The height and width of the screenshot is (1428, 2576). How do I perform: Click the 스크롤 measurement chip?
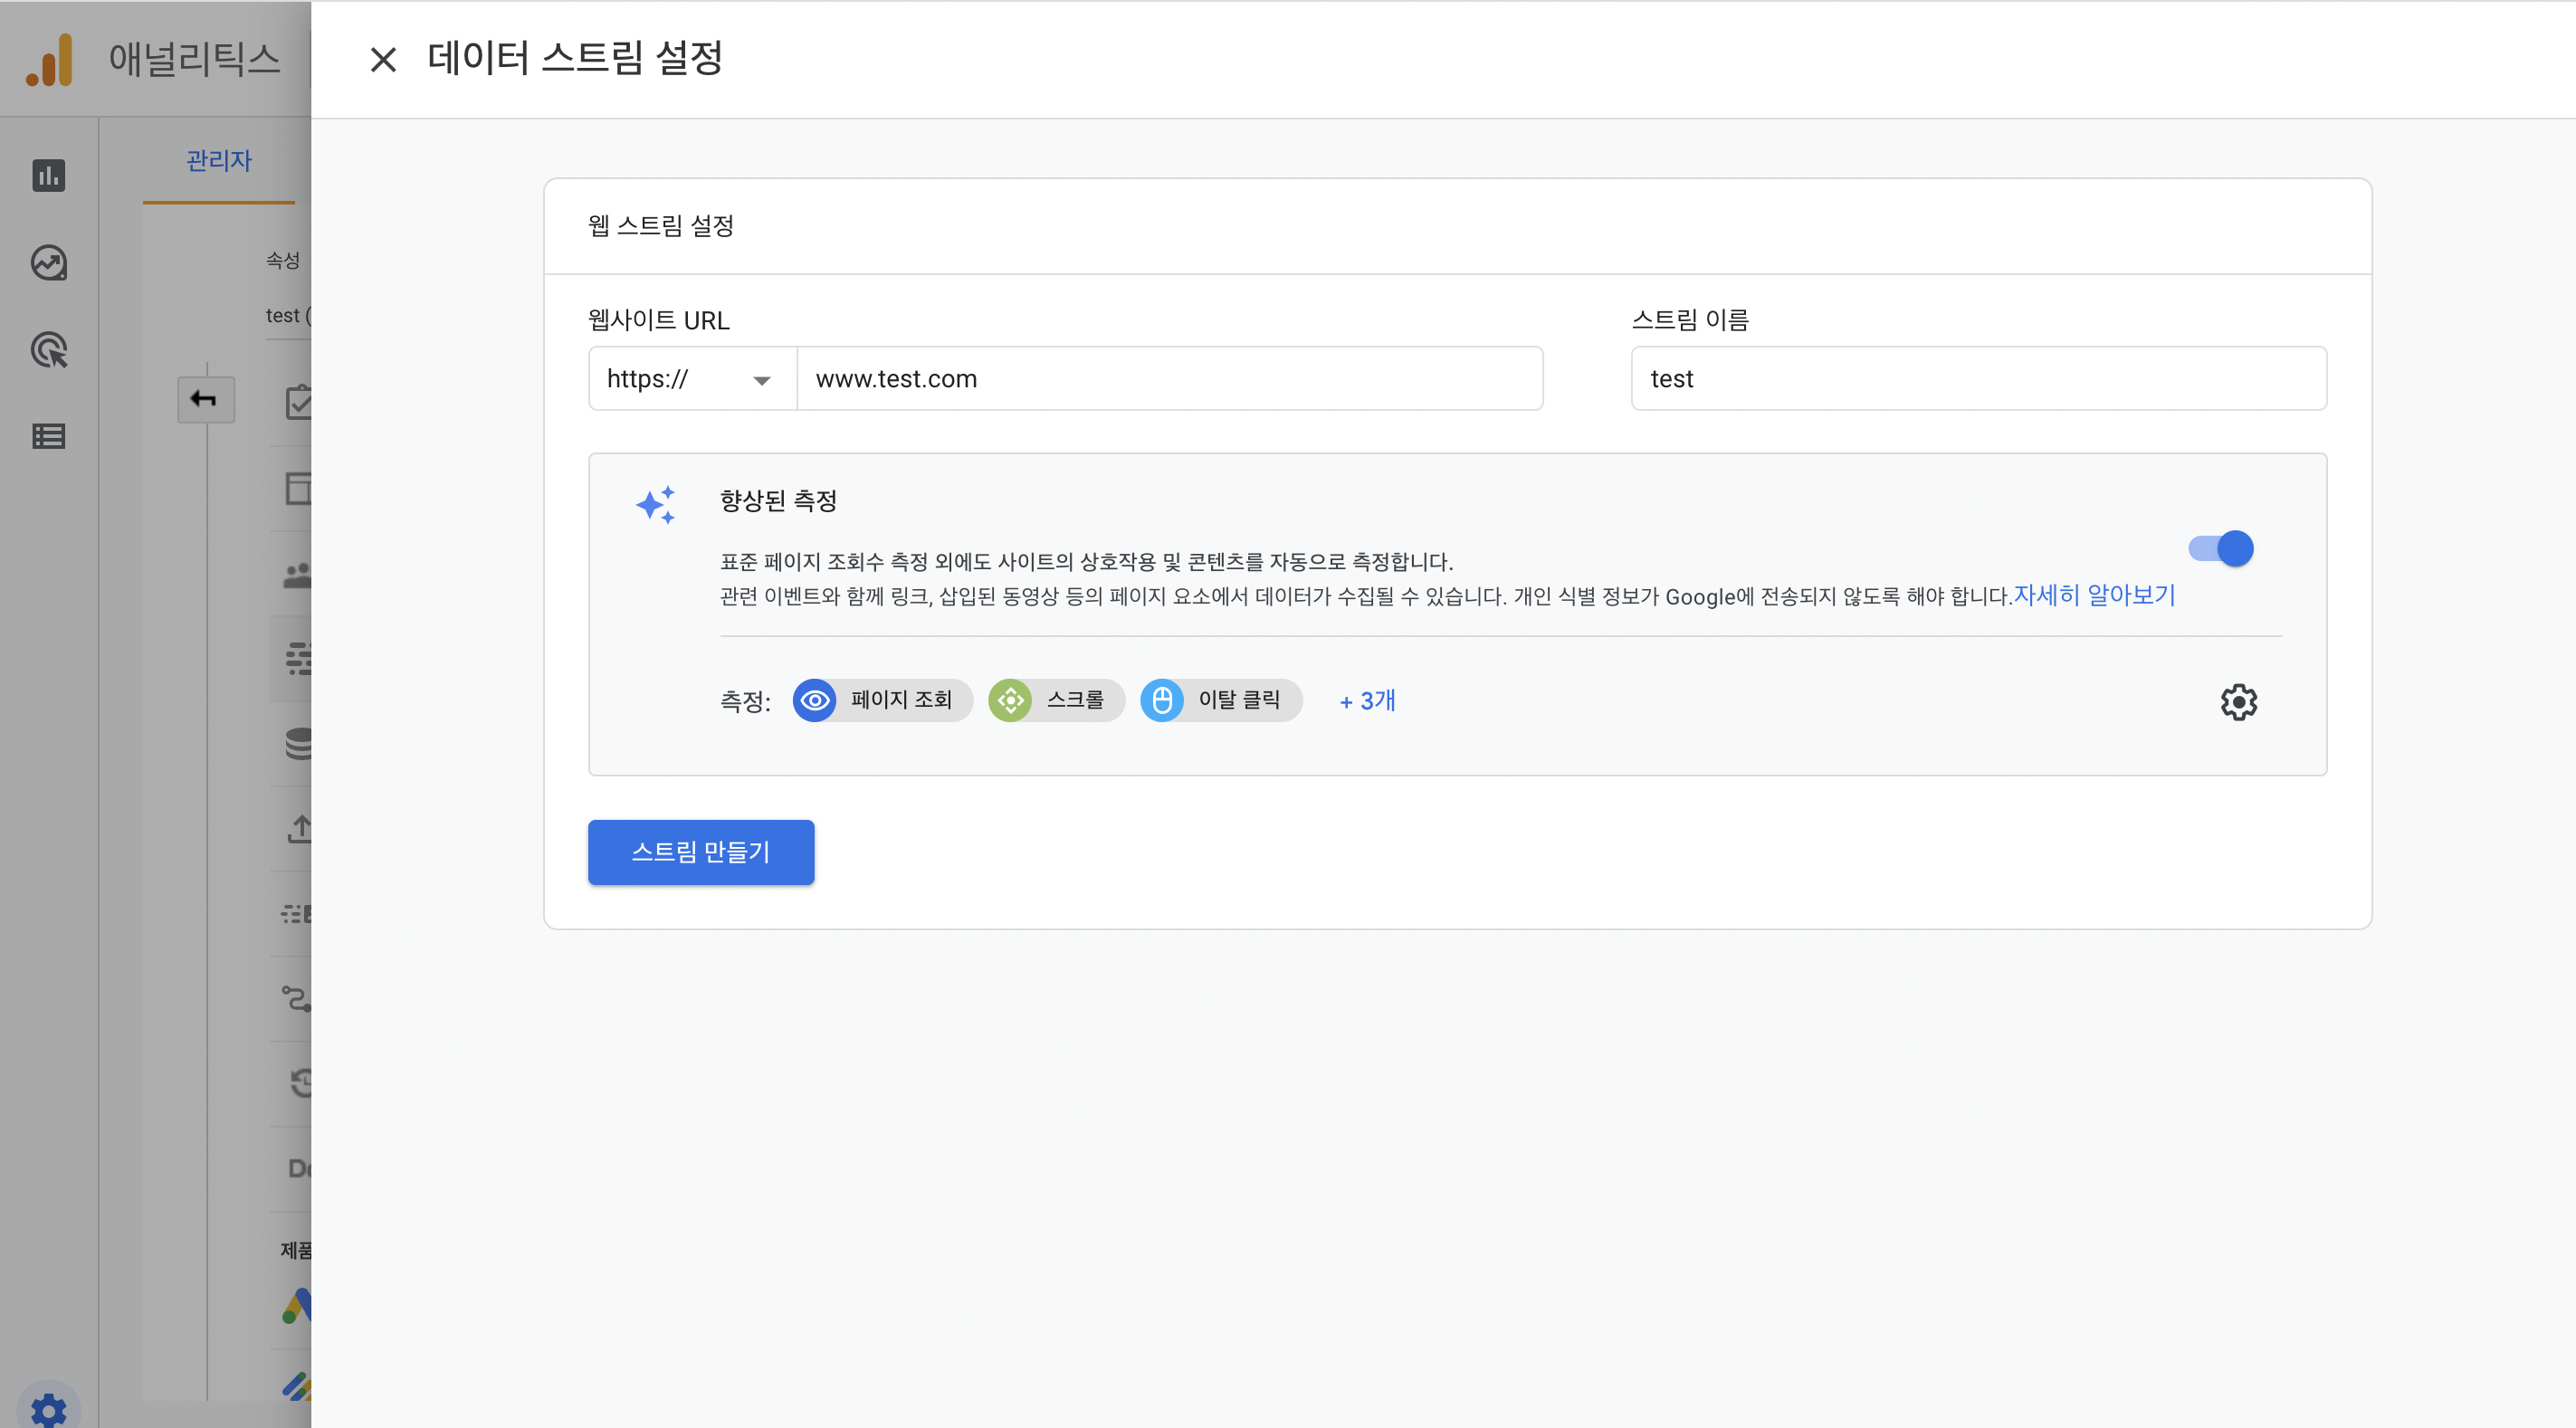coord(1056,700)
